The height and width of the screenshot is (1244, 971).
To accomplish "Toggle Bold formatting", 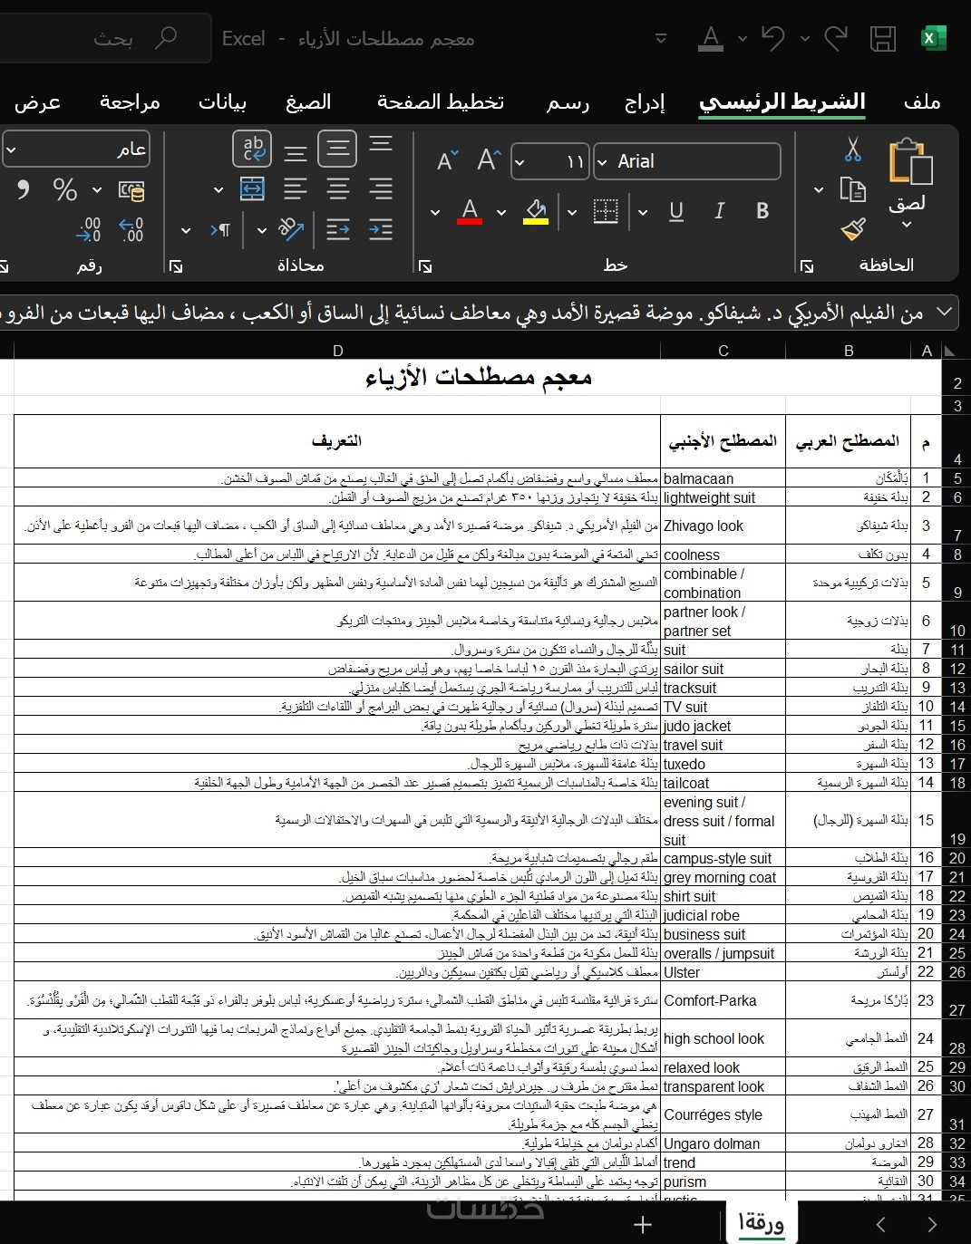I will point(762,211).
